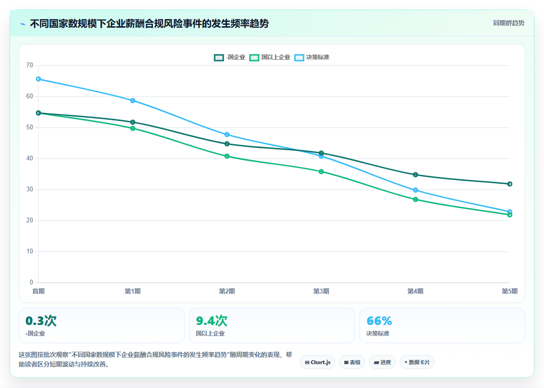Click the green 国以上企业 legend swatch
Image resolution: width=544 pixels, height=388 pixels.
point(255,57)
